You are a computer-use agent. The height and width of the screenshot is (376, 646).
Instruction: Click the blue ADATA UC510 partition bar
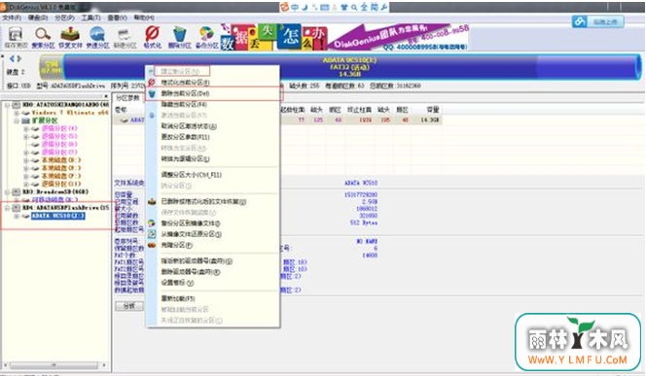click(350, 67)
